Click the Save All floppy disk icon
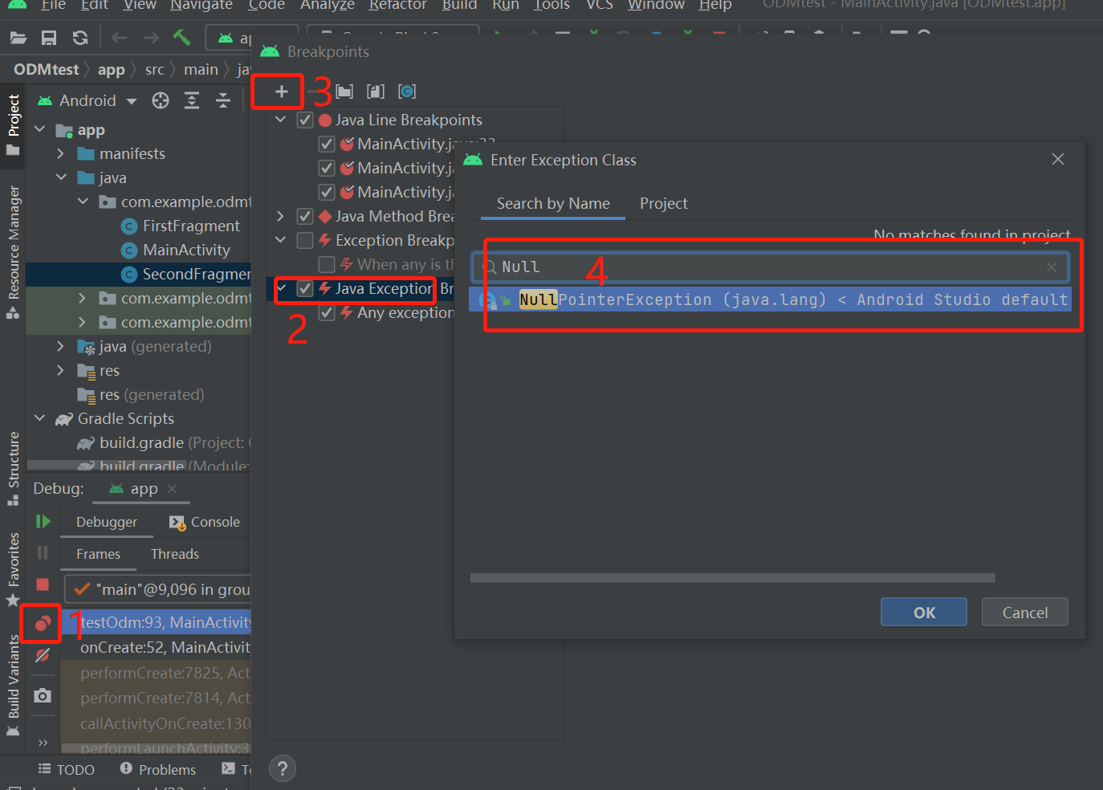The height and width of the screenshot is (790, 1103). [49, 38]
